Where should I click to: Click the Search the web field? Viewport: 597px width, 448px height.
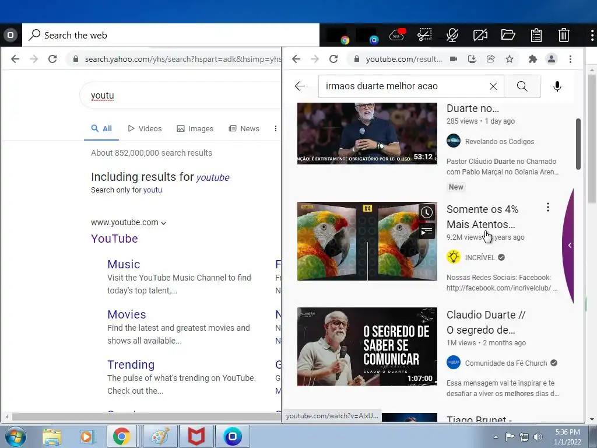[171, 35]
